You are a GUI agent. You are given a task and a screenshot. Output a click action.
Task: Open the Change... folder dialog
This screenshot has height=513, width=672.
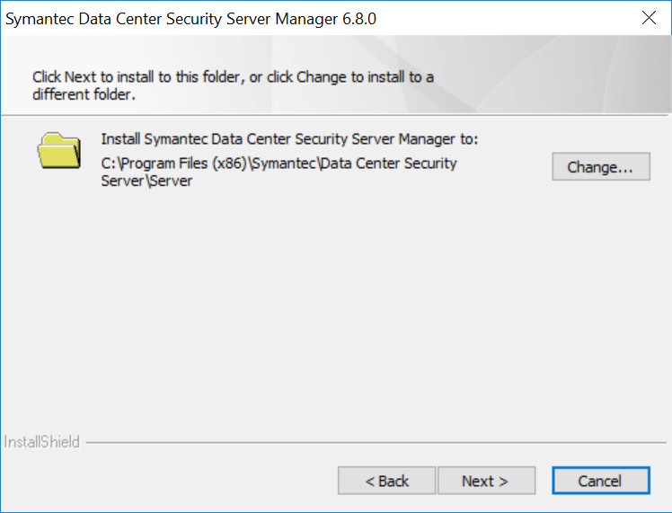coord(600,167)
